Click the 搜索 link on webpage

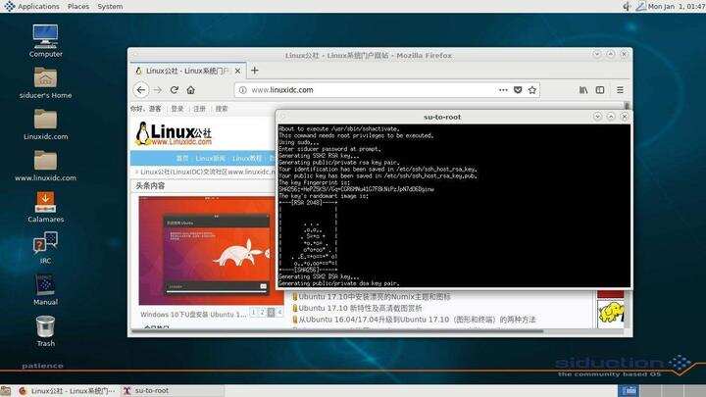coord(221,109)
